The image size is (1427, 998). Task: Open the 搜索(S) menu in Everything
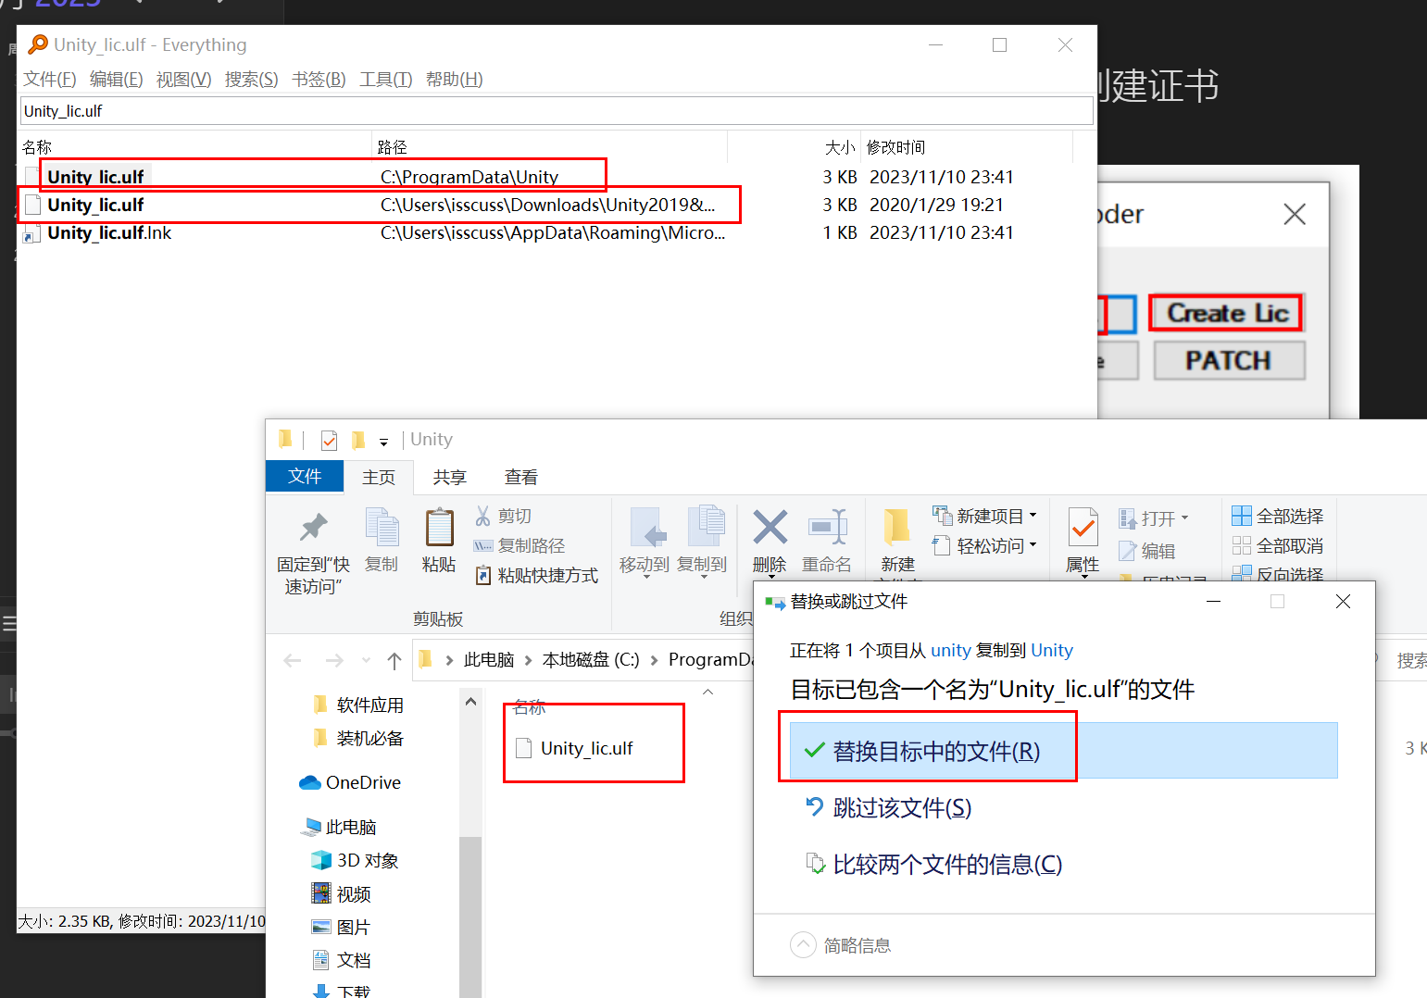click(x=251, y=79)
